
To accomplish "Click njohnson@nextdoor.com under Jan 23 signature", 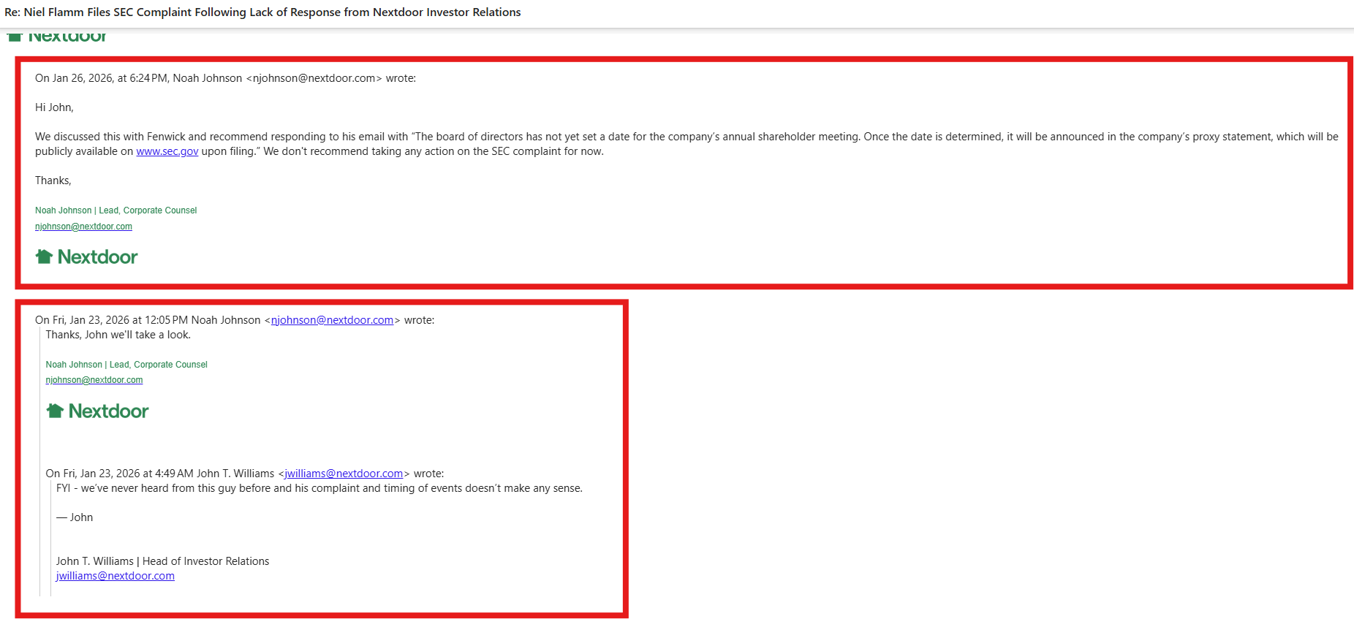I will click(x=94, y=380).
